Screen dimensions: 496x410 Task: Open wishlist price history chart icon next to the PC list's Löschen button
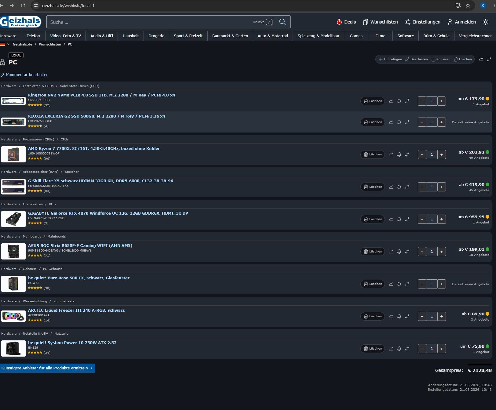pyautogui.click(x=481, y=59)
